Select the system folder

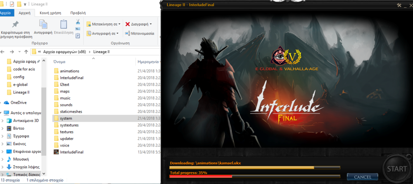(106, 119)
